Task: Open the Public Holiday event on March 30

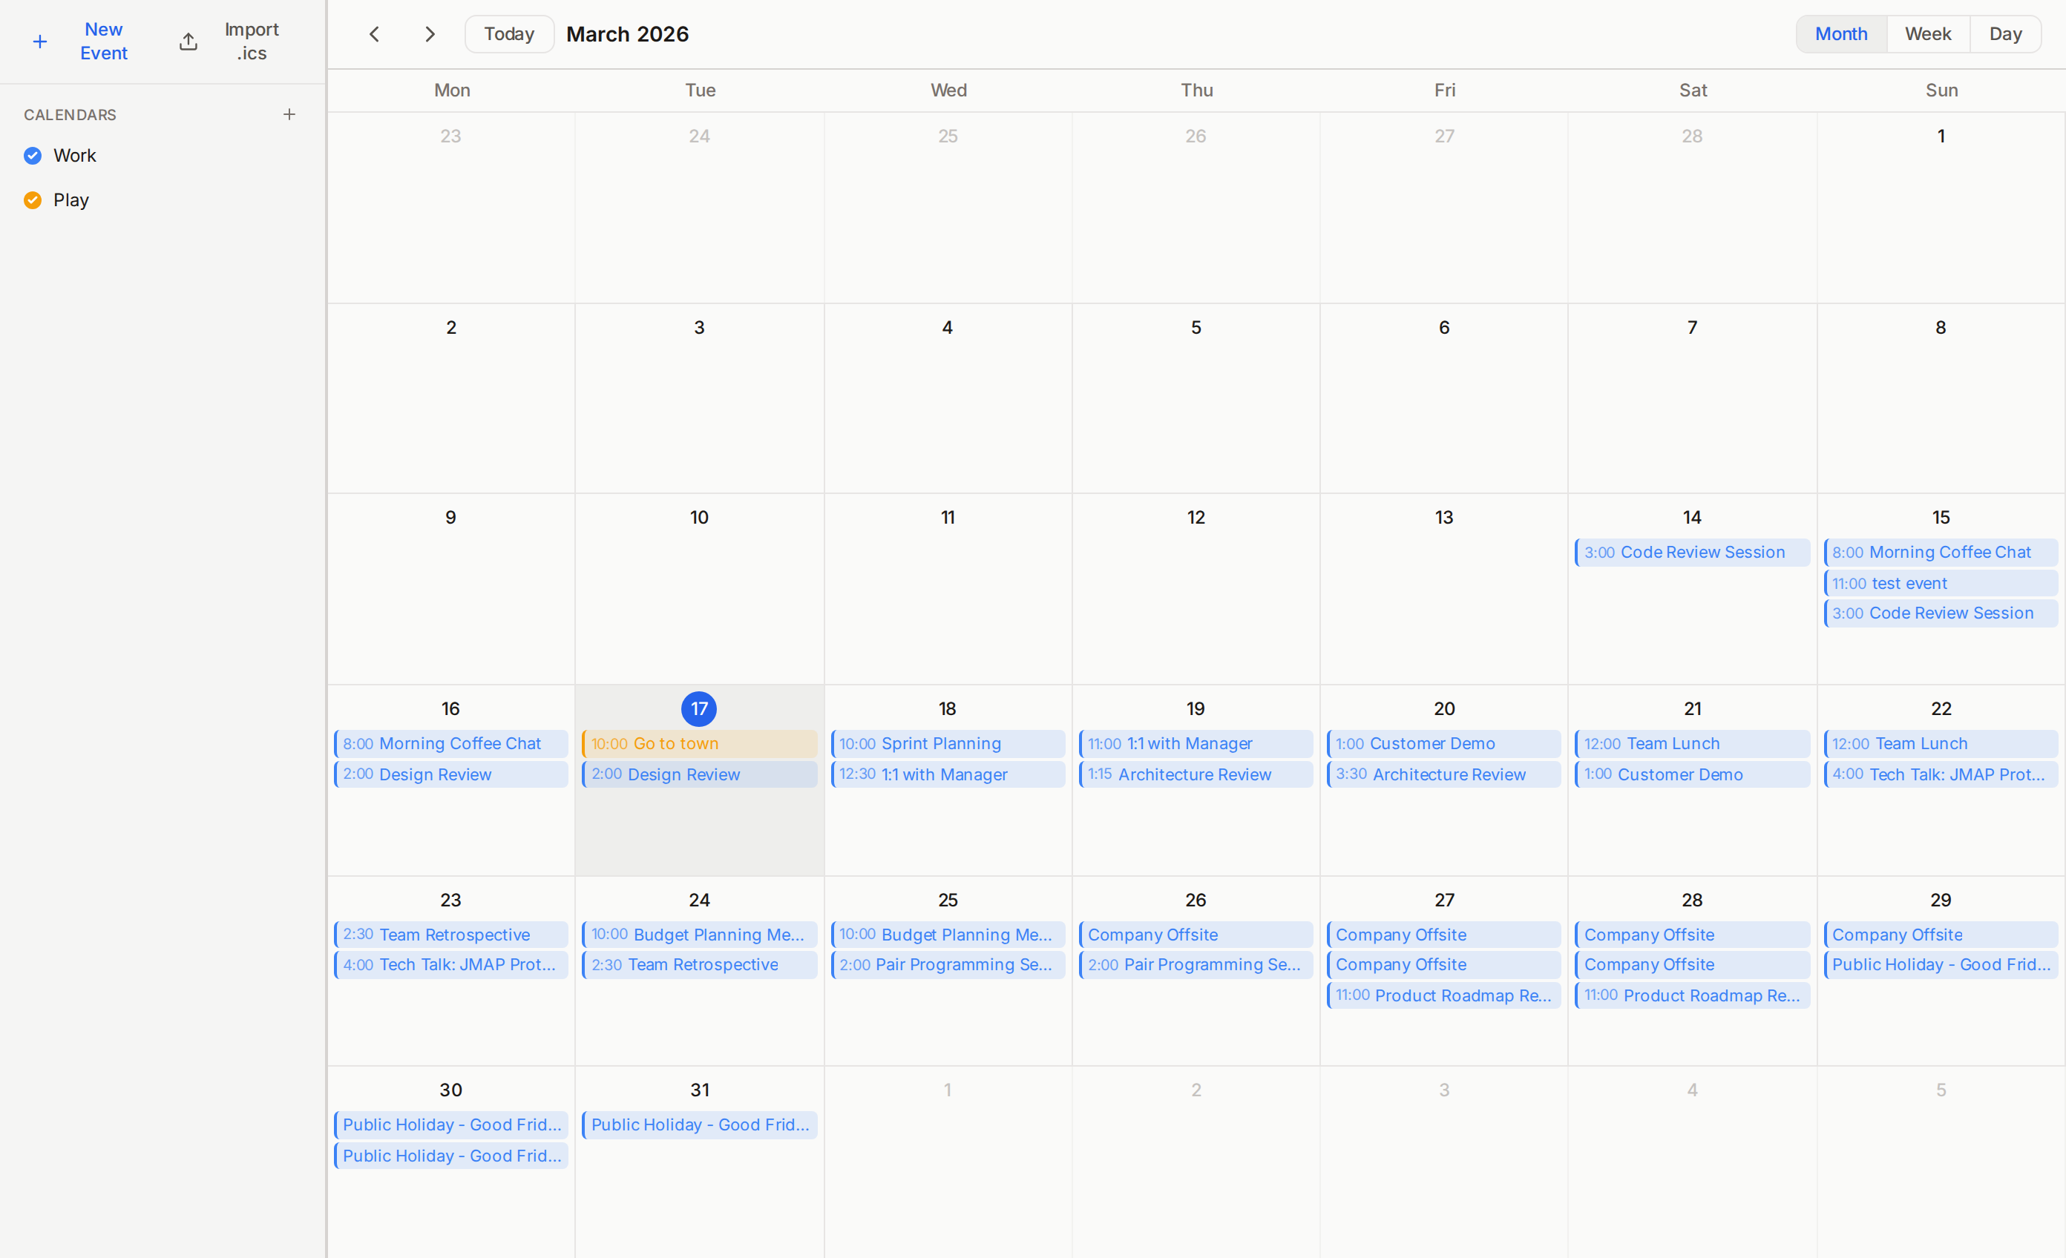Action: pos(450,1124)
